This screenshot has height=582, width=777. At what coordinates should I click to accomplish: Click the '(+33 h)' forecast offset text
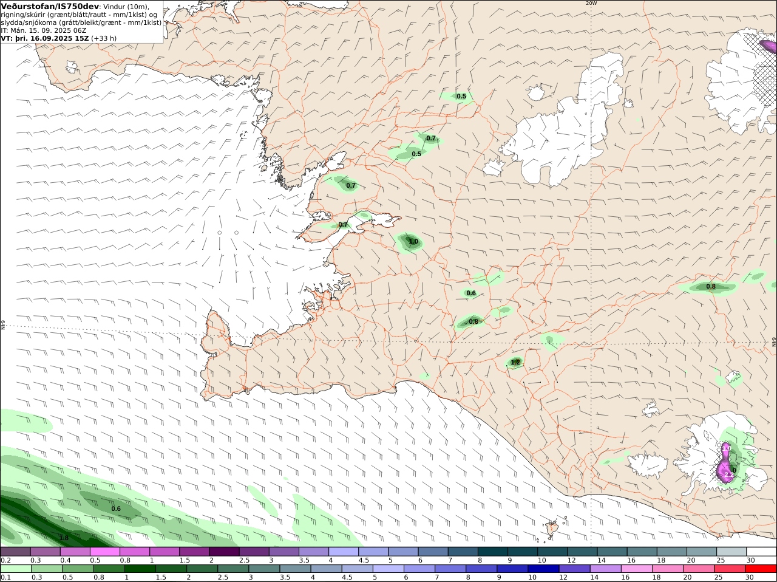104,38
